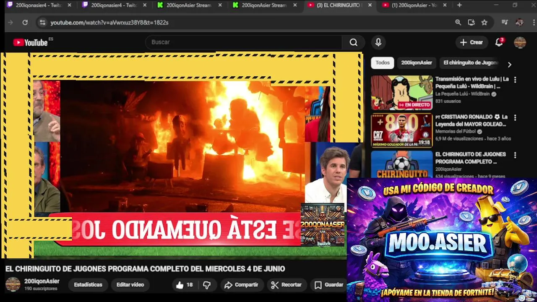Select the Todos filter chip
The height and width of the screenshot is (302, 537).
[x=383, y=62]
